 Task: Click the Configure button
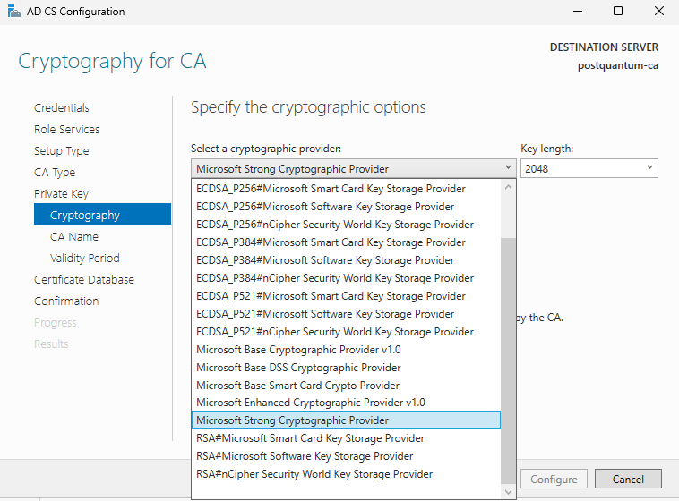point(554,479)
